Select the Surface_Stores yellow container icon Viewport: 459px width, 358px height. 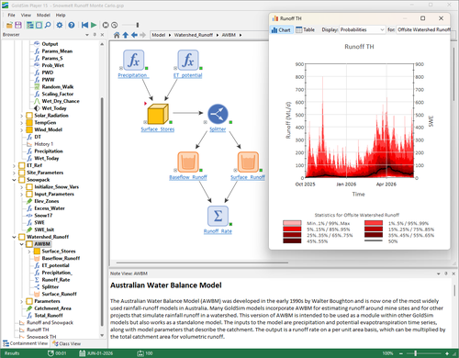click(158, 114)
